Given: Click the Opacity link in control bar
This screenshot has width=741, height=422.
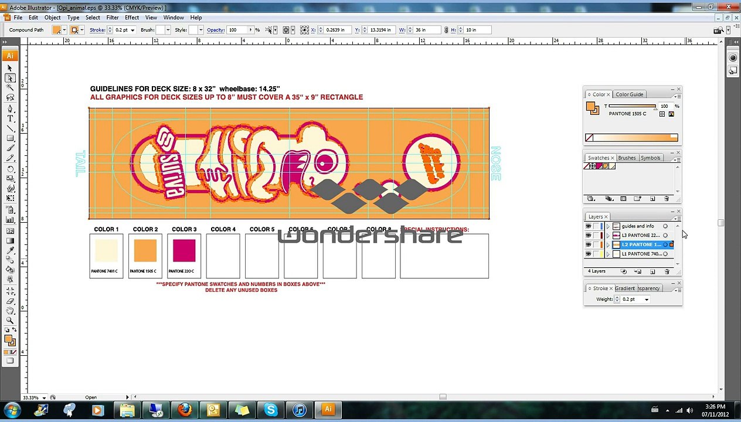Looking at the screenshot, I should pos(216,30).
